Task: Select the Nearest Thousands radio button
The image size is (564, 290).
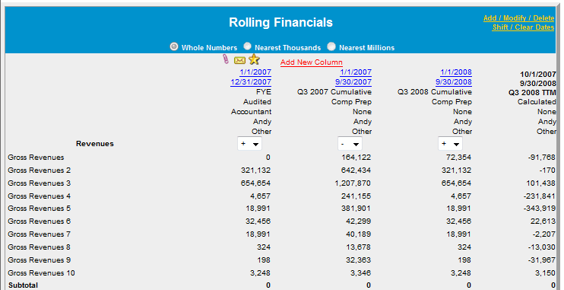Action: (x=247, y=46)
